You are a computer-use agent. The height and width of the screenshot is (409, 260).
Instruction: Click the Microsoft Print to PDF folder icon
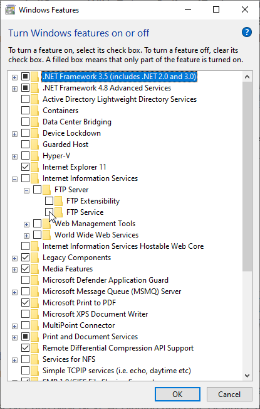point(34,303)
